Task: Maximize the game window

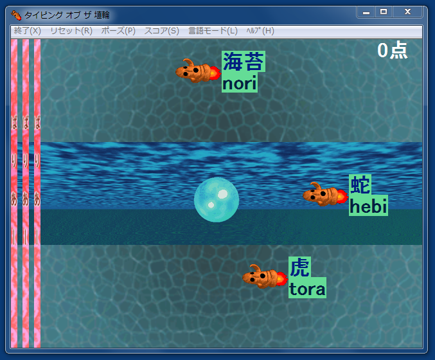Action: [x=384, y=12]
